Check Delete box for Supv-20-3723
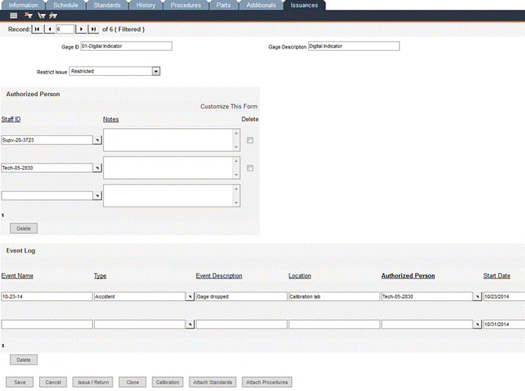525x391 pixels. coord(250,140)
